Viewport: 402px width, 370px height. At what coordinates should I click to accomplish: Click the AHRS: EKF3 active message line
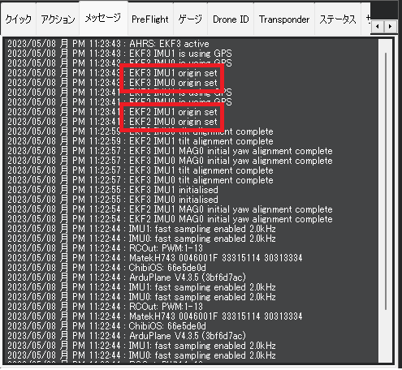point(108,44)
